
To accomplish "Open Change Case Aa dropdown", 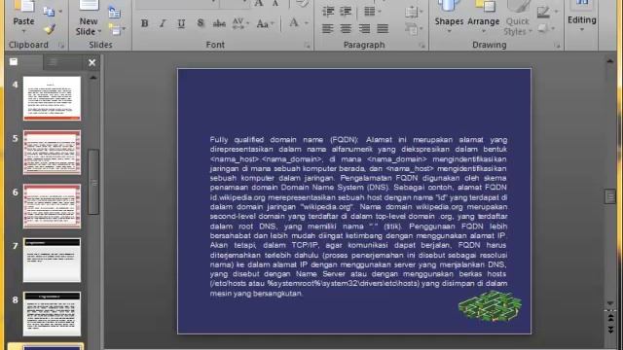I will [265, 23].
